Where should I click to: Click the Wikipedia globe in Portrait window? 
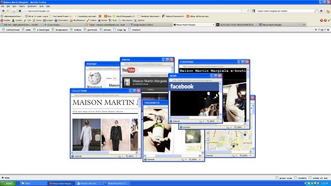pos(94,78)
